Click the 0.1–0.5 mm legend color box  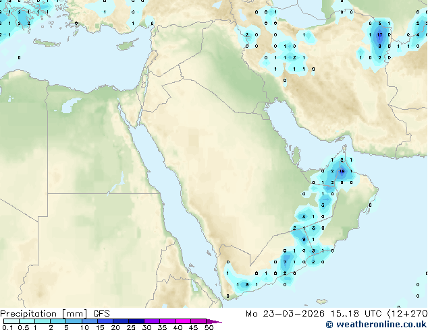point(11,321)
